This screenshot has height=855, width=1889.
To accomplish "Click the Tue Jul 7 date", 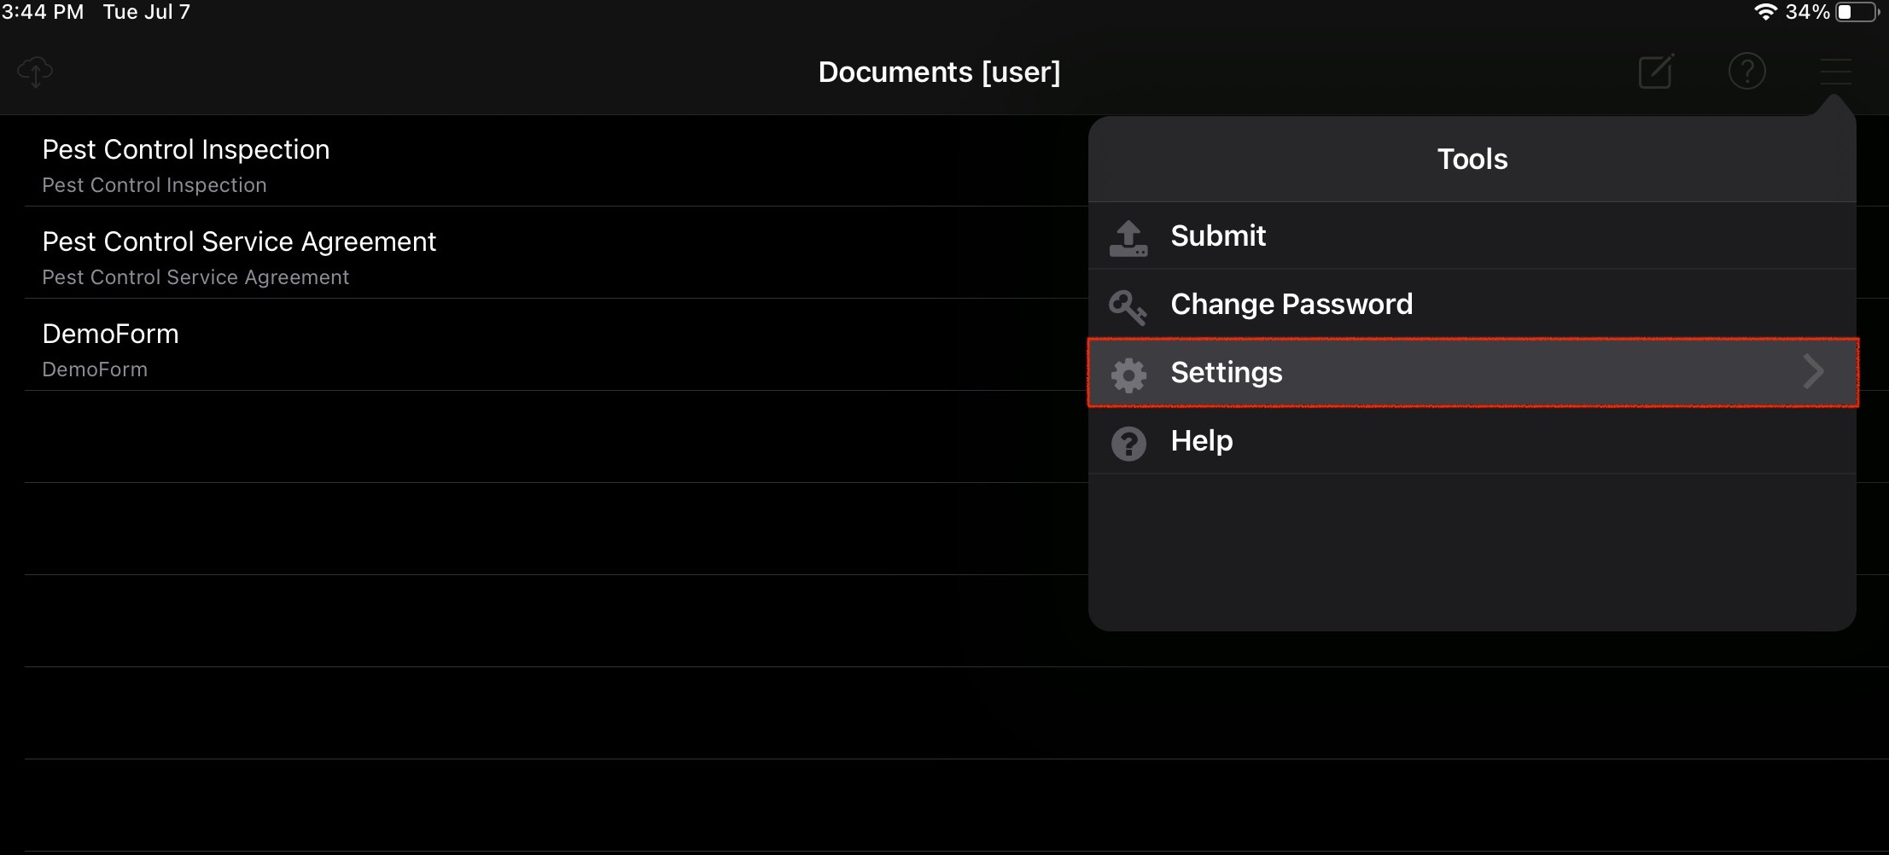I will [x=147, y=12].
